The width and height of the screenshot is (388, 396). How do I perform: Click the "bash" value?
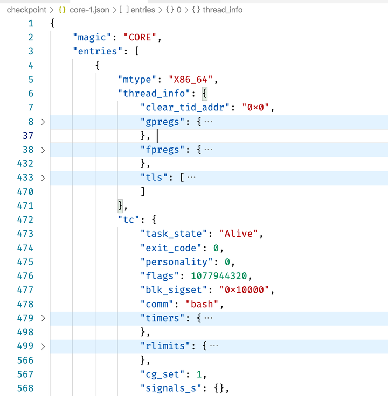(x=202, y=305)
